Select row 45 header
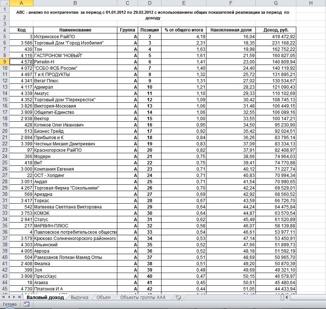This screenshot has height=309, width=326. coord(4,289)
